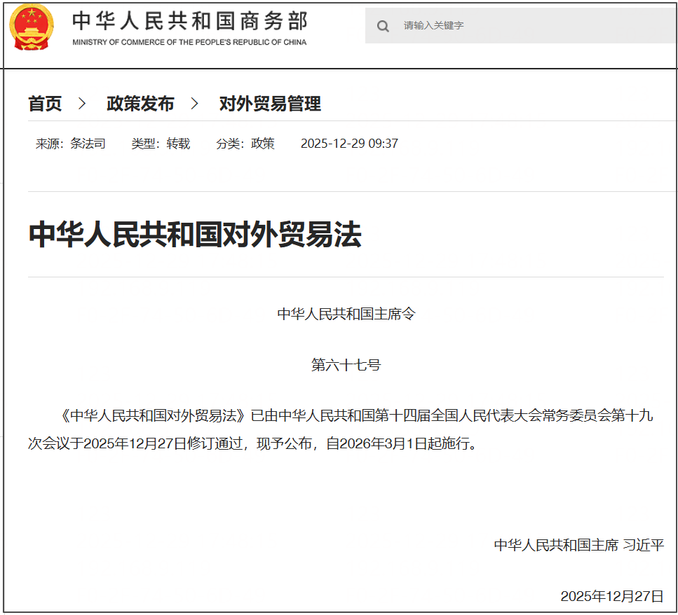Click the publish timestamp 2025-12-29 09:37
This screenshot has width=678, height=615.
348,144
